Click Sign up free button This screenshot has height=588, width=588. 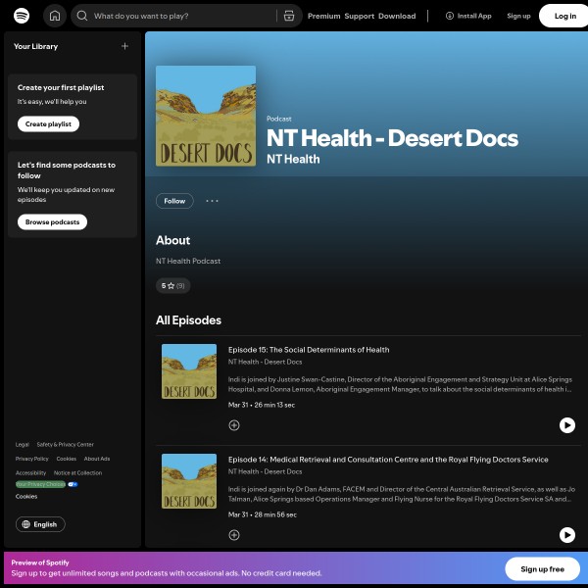pos(542,568)
